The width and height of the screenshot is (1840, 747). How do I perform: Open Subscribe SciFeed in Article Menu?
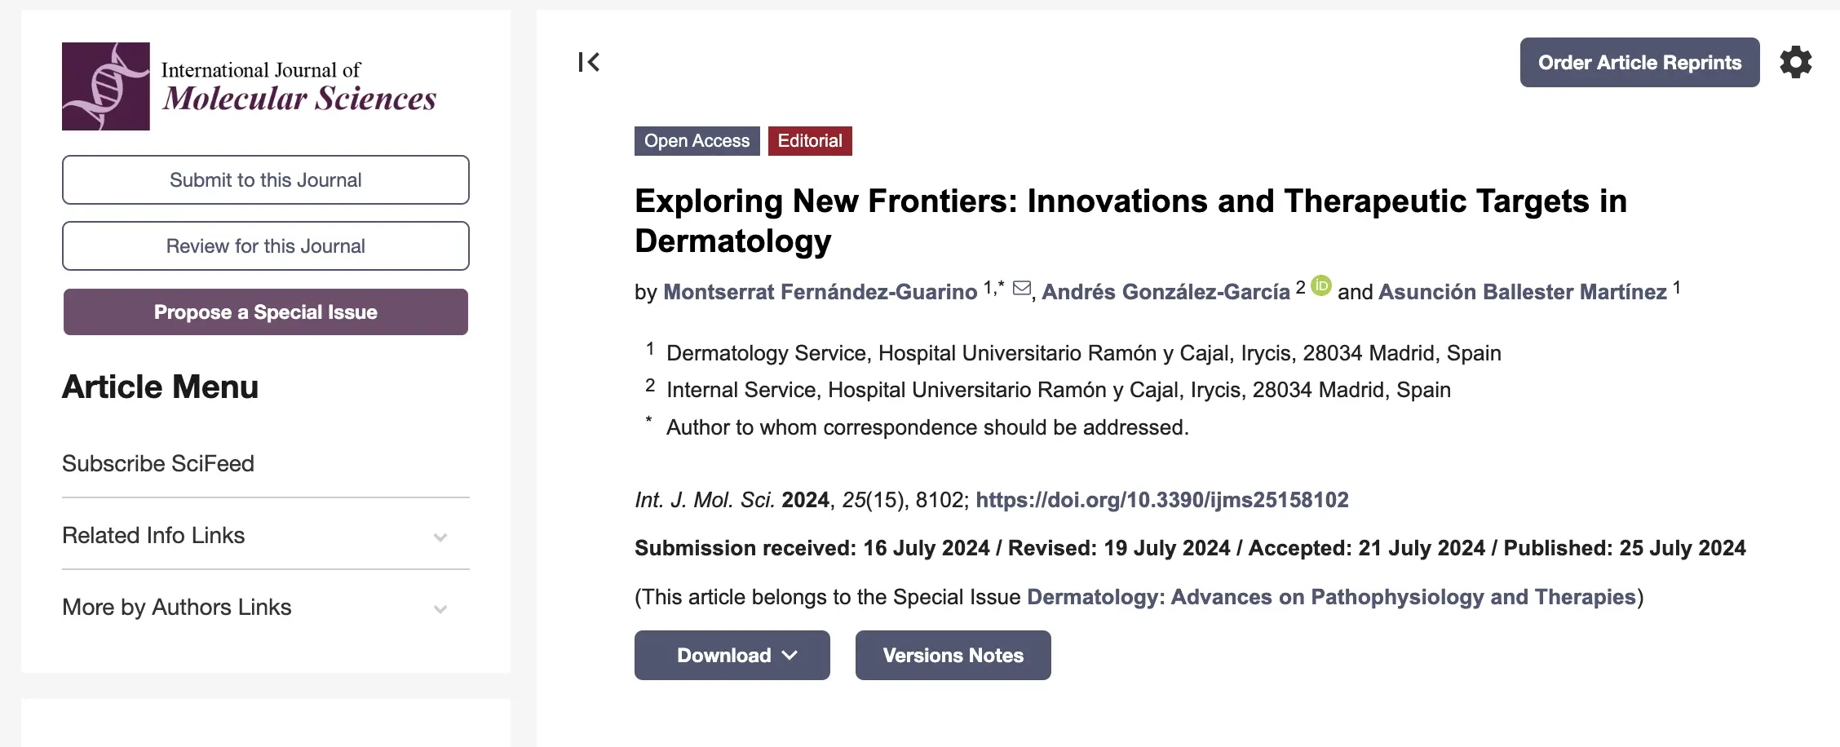pyautogui.click(x=158, y=463)
